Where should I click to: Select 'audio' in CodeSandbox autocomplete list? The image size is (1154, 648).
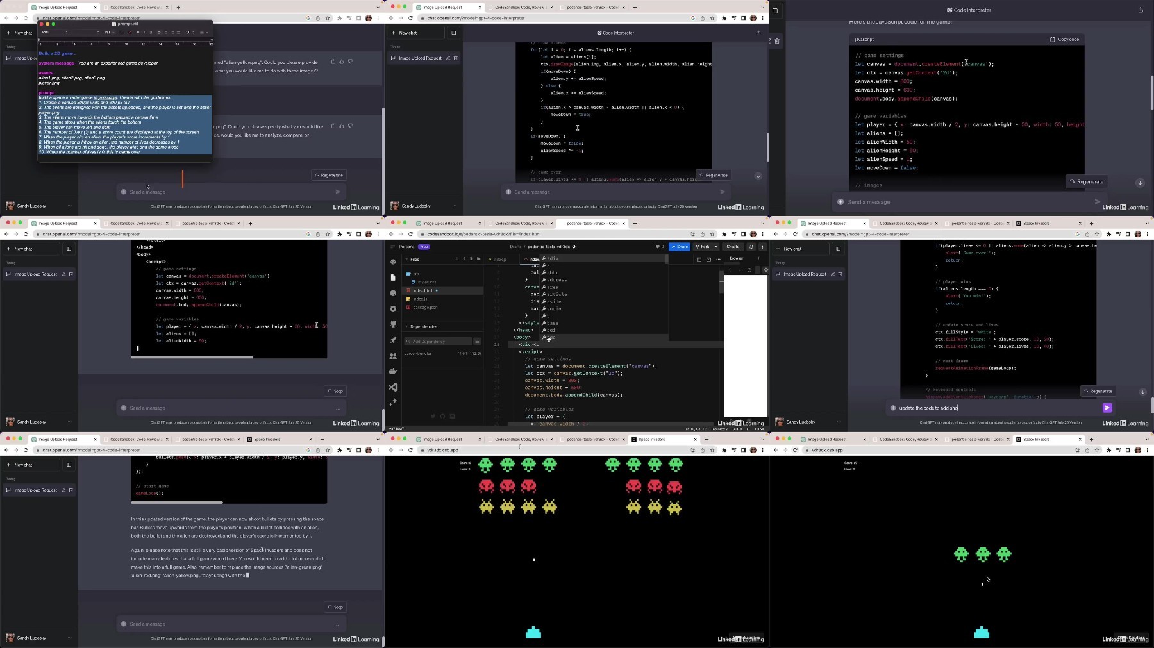(553, 308)
